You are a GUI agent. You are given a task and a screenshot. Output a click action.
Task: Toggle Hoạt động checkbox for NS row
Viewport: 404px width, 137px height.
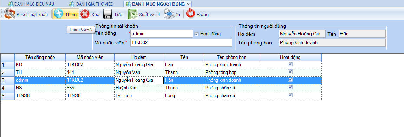click(291, 87)
